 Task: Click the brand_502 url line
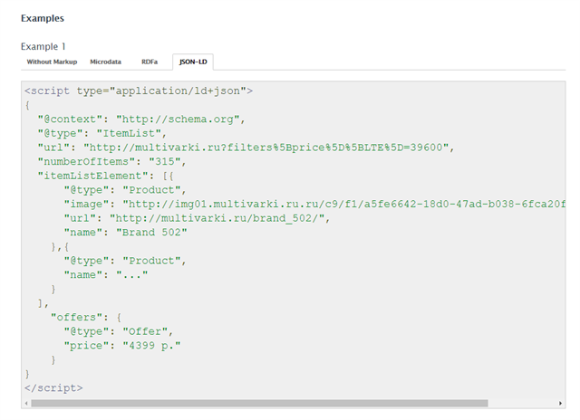[197, 218]
